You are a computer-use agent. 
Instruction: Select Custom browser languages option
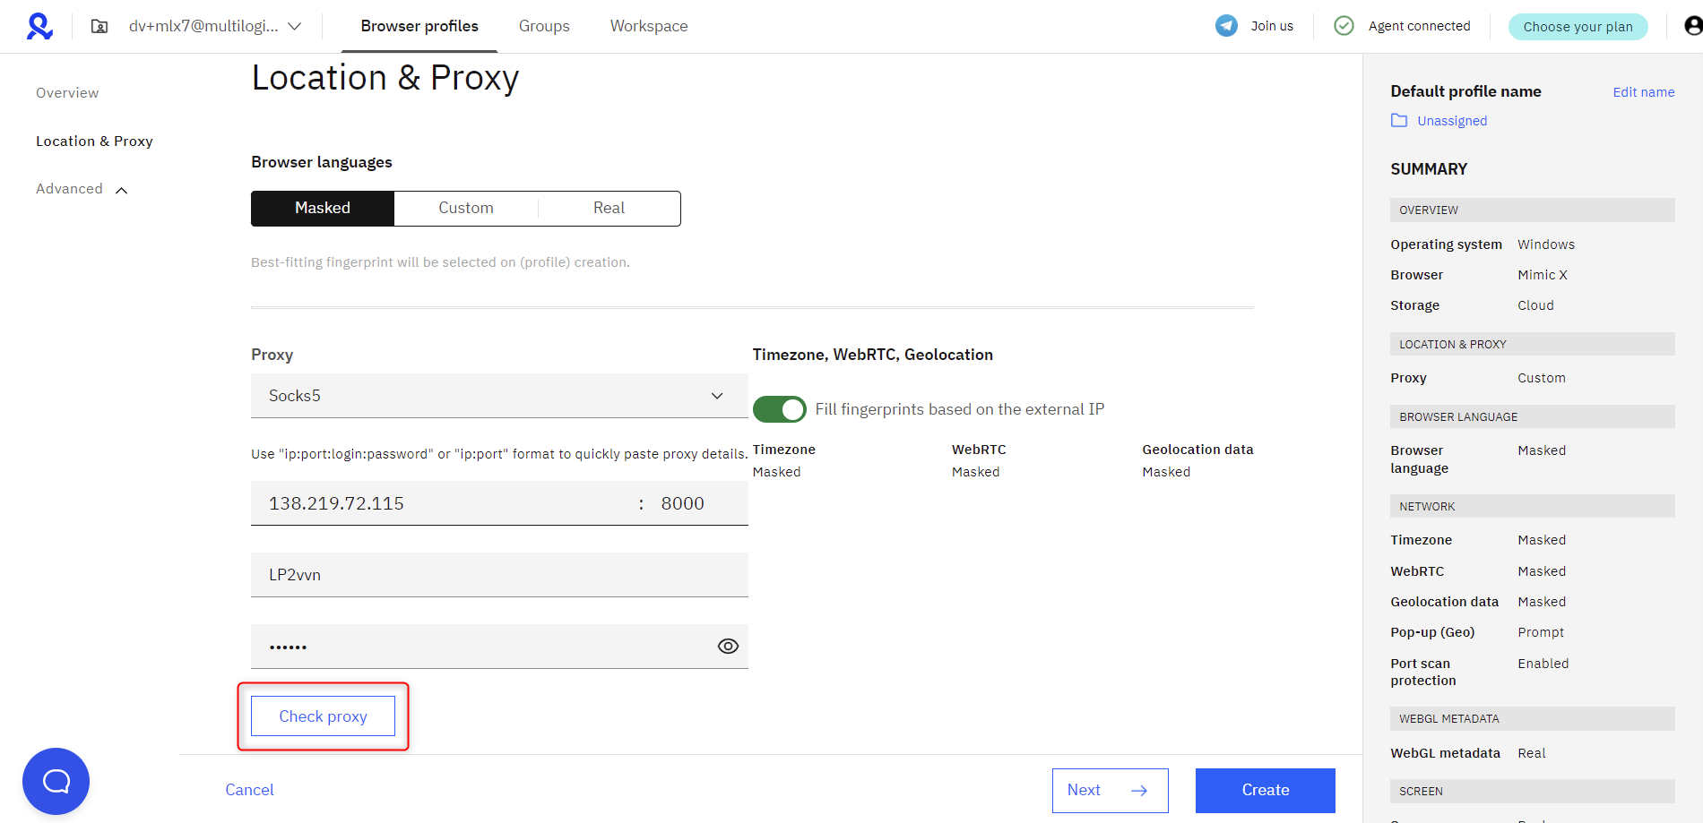(x=466, y=209)
